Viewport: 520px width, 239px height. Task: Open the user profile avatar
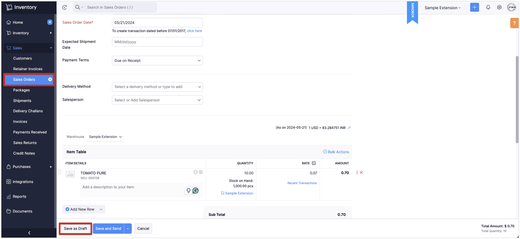pos(512,7)
